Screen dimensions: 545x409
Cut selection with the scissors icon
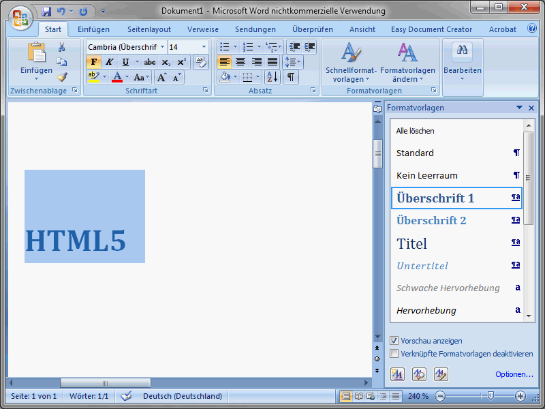(x=62, y=47)
